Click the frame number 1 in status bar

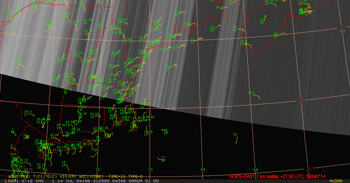[x=6, y=181]
